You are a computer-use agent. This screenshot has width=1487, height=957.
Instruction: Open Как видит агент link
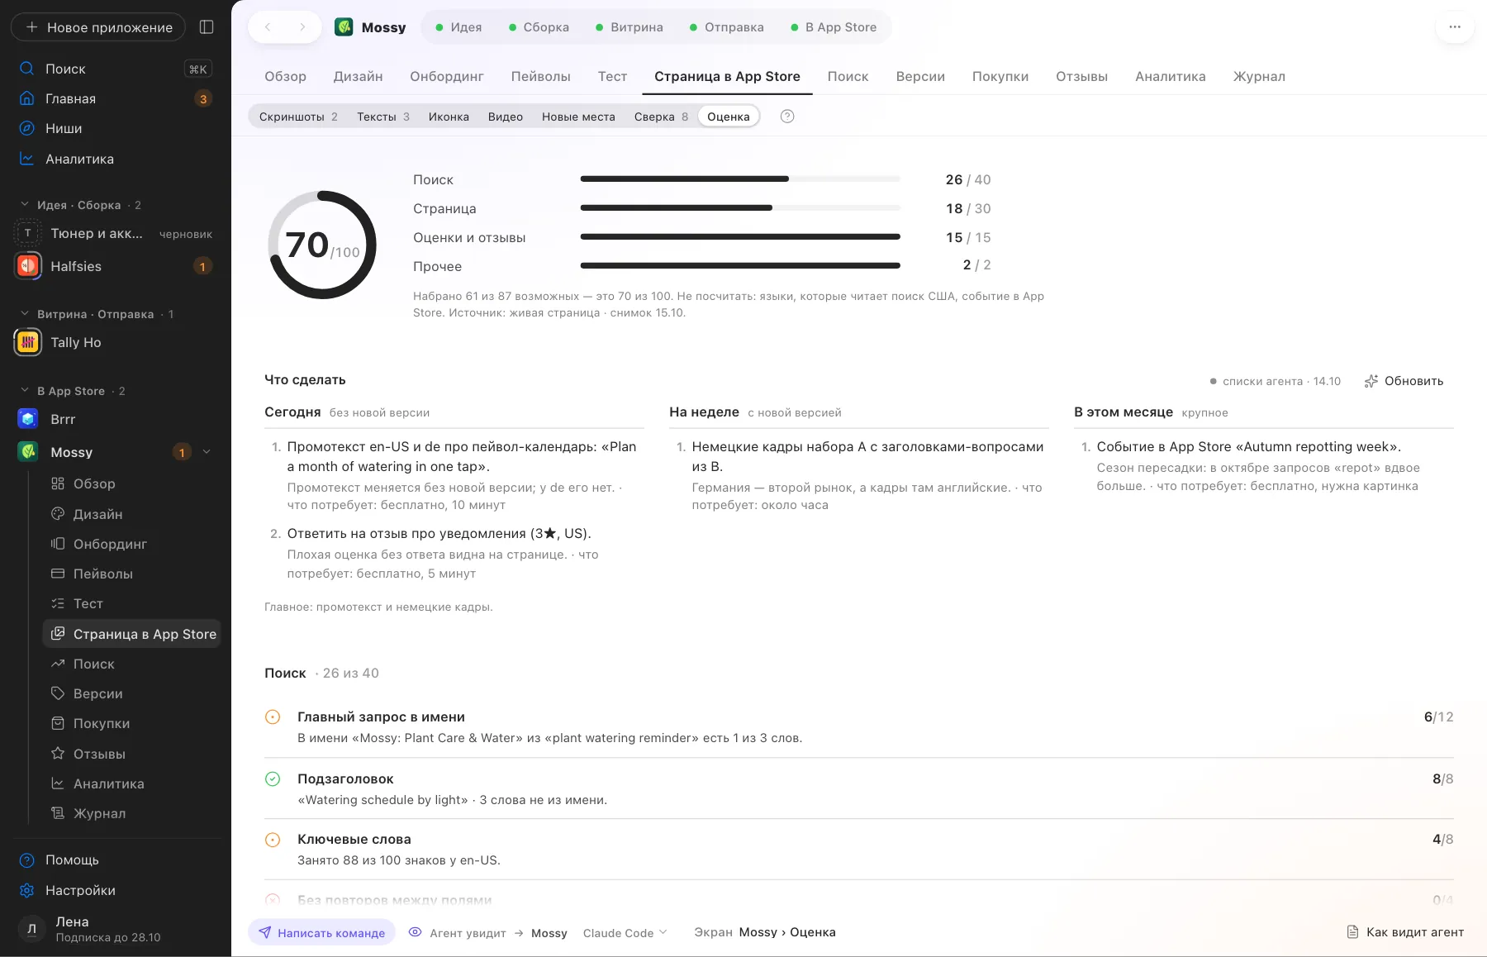tap(1405, 932)
